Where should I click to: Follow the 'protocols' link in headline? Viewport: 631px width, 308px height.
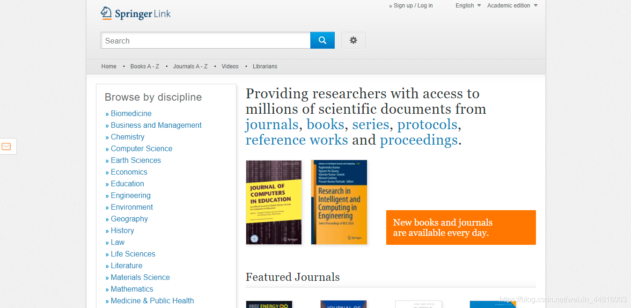427,125
